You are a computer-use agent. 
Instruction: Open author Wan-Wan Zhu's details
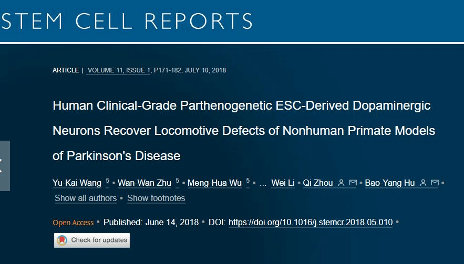point(144,183)
